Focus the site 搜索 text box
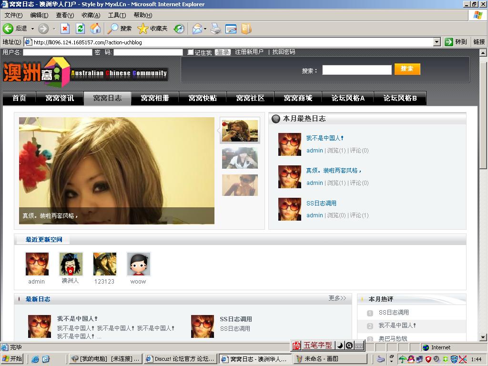 coord(356,70)
